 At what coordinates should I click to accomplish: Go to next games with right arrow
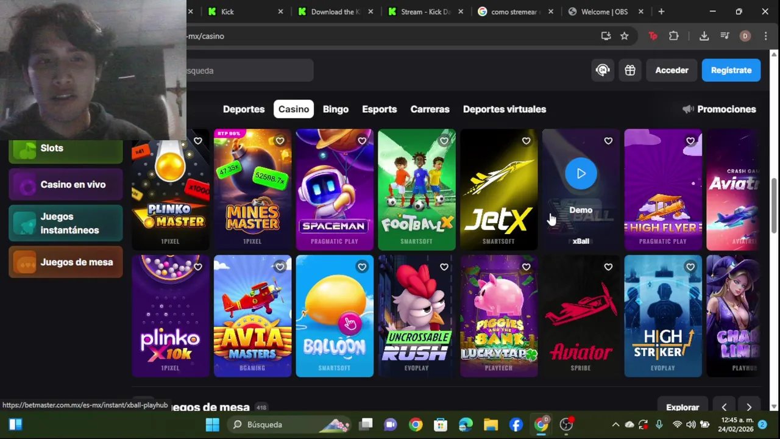[x=749, y=407]
